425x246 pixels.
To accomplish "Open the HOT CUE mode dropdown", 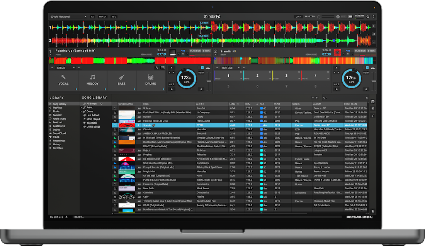I will point(231,68).
